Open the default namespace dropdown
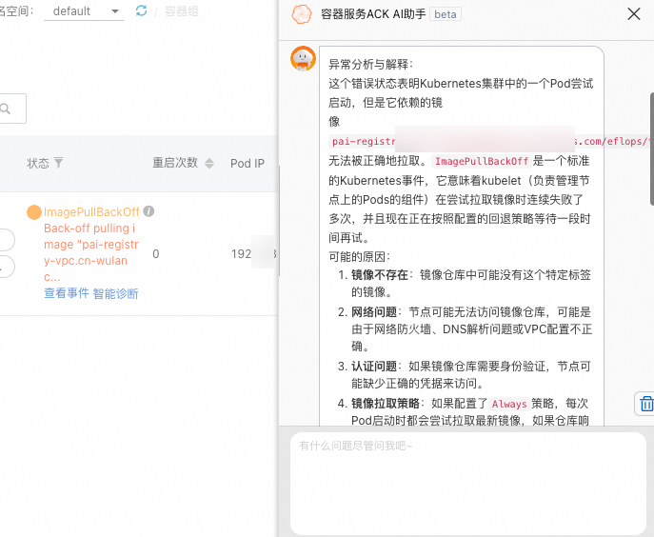654x537 pixels. tap(85, 11)
